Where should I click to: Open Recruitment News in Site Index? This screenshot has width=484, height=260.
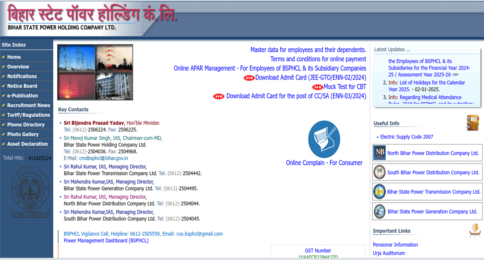29,105
